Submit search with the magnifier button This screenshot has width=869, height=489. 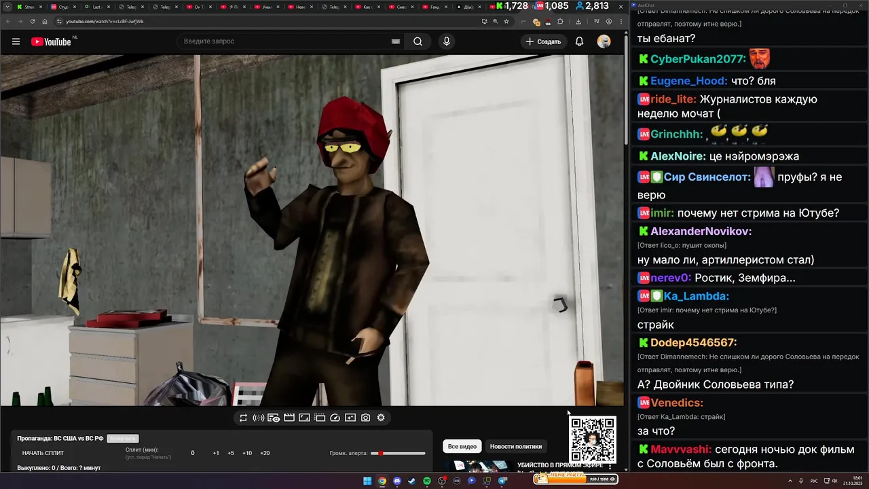pyautogui.click(x=418, y=41)
